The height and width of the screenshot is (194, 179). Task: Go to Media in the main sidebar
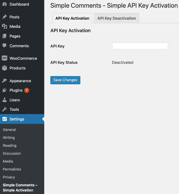pyautogui.click(x=22, y=27)
